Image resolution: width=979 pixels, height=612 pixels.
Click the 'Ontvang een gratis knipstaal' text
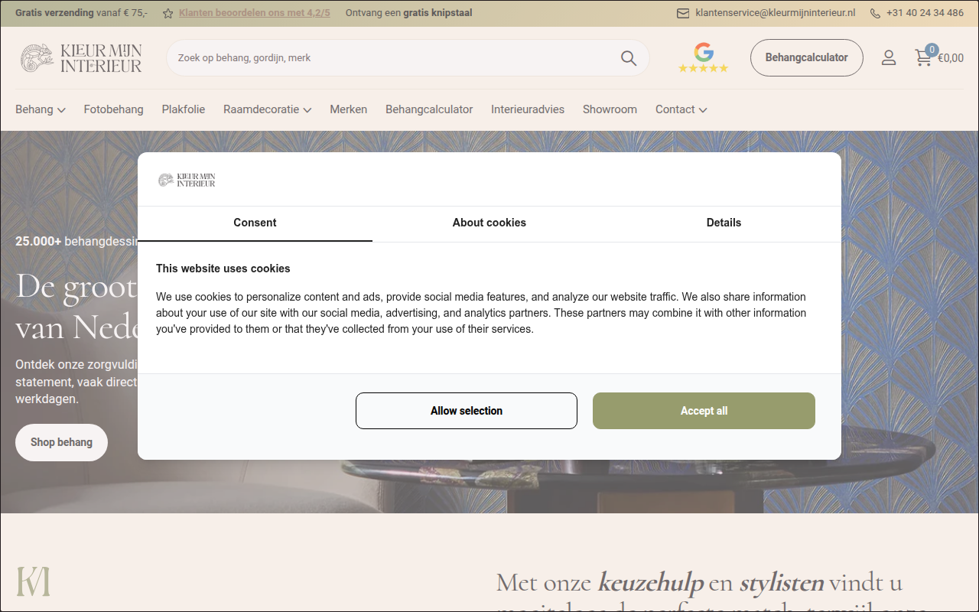click(408, 13)
